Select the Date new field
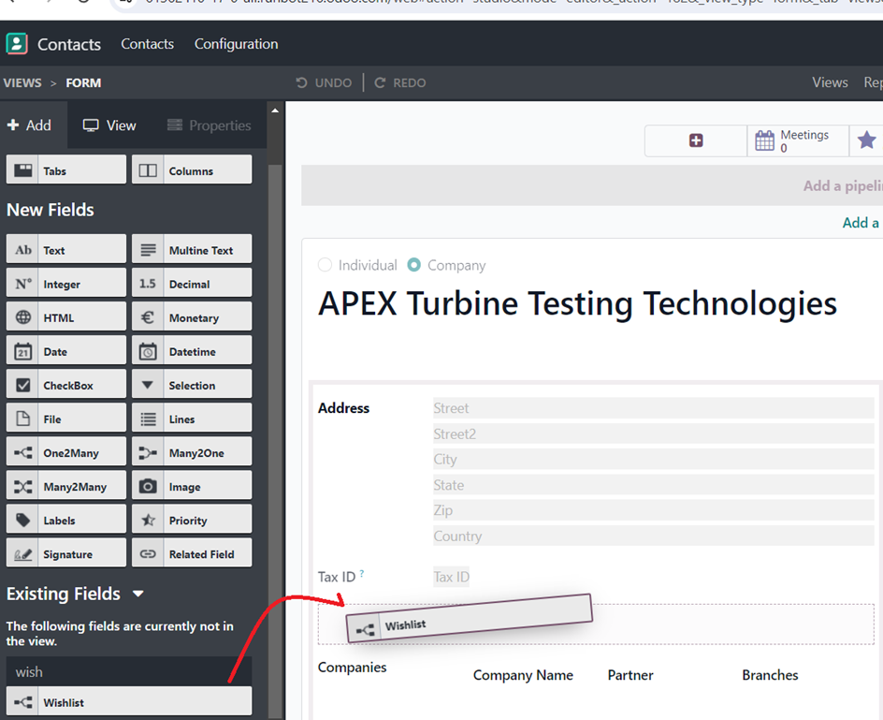 tap(66, 351)
